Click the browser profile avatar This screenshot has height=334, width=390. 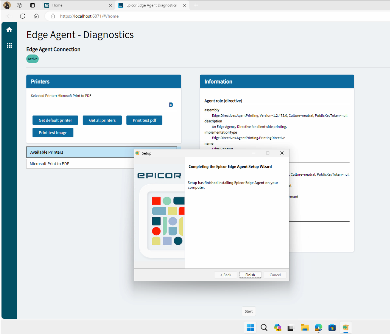[x=7, y=5]
